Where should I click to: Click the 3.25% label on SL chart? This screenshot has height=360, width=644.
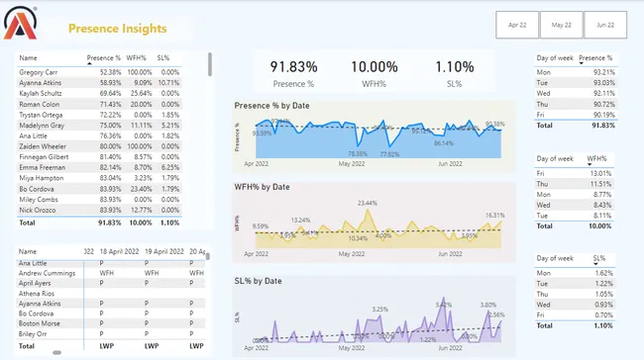pos(379,310)
